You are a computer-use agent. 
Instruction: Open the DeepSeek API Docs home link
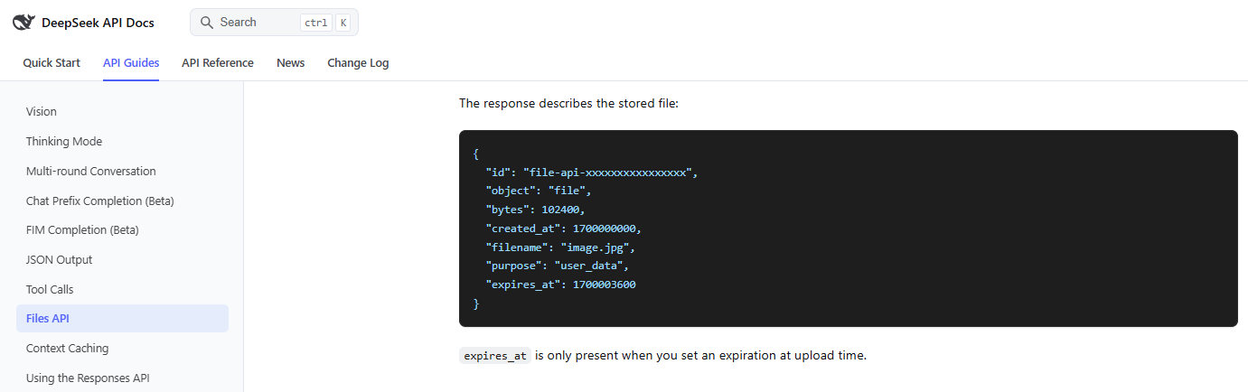83,23
